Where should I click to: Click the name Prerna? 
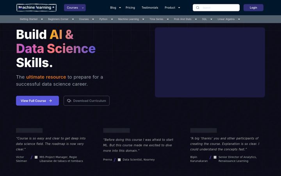tap(107, 160)
